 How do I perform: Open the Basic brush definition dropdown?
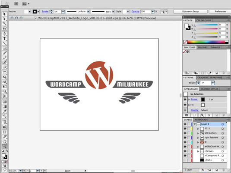click(x=113, y=12)
